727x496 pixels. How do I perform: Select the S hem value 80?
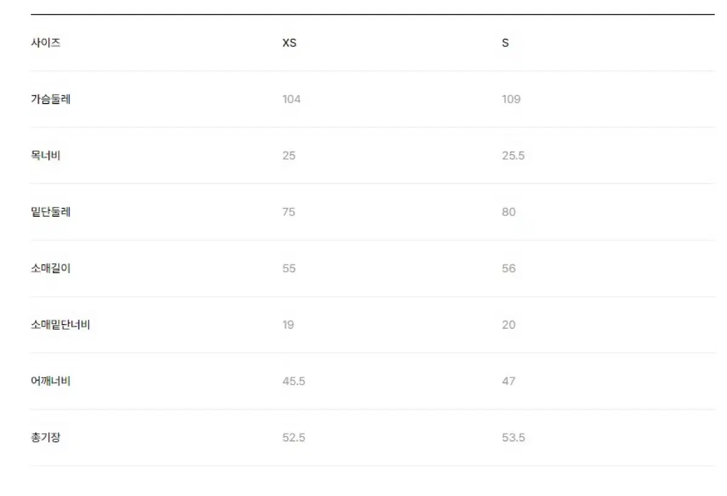[x=509, y=212]
